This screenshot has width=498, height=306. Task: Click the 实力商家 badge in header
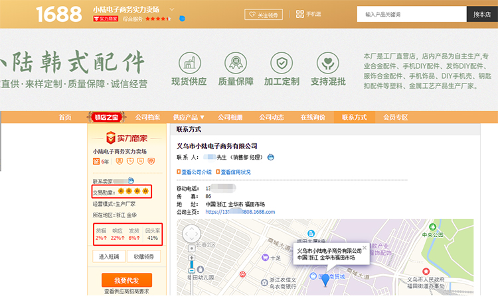click(106, 19)
